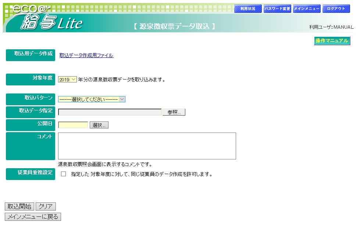Reset the form with クリア button
Screen dimensions: 360x226
coord(46,206)
